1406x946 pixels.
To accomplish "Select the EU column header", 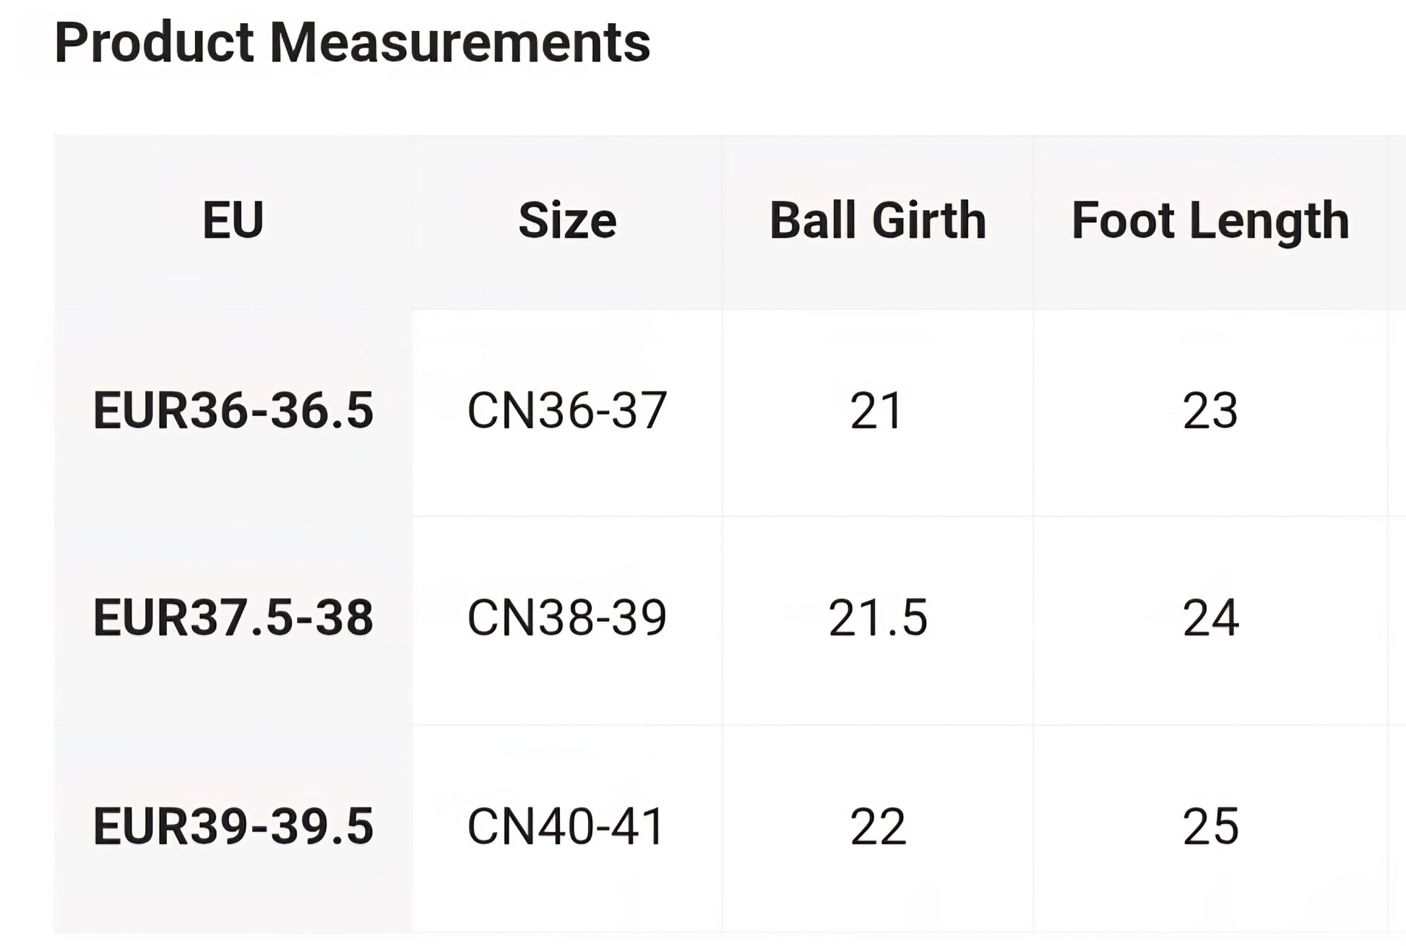I will 233,220.
